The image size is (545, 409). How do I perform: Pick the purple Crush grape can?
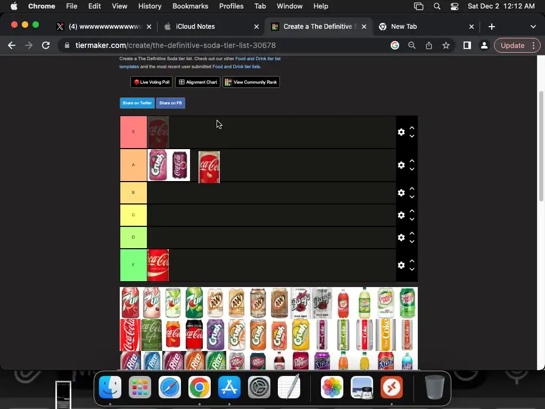tap(216, 334)
